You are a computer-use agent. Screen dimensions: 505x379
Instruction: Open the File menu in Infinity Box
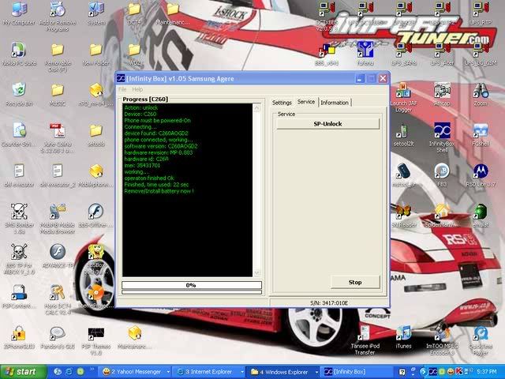122,89
